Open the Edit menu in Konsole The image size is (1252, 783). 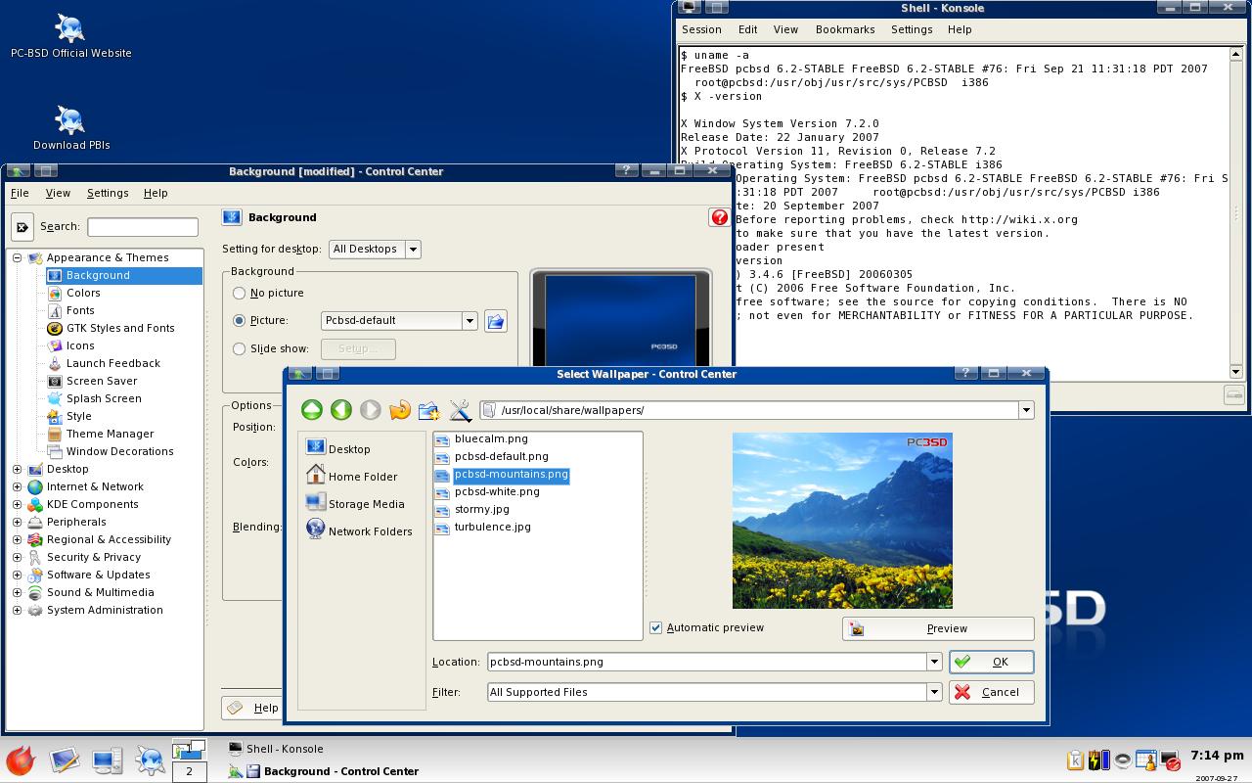click(748, 30)
